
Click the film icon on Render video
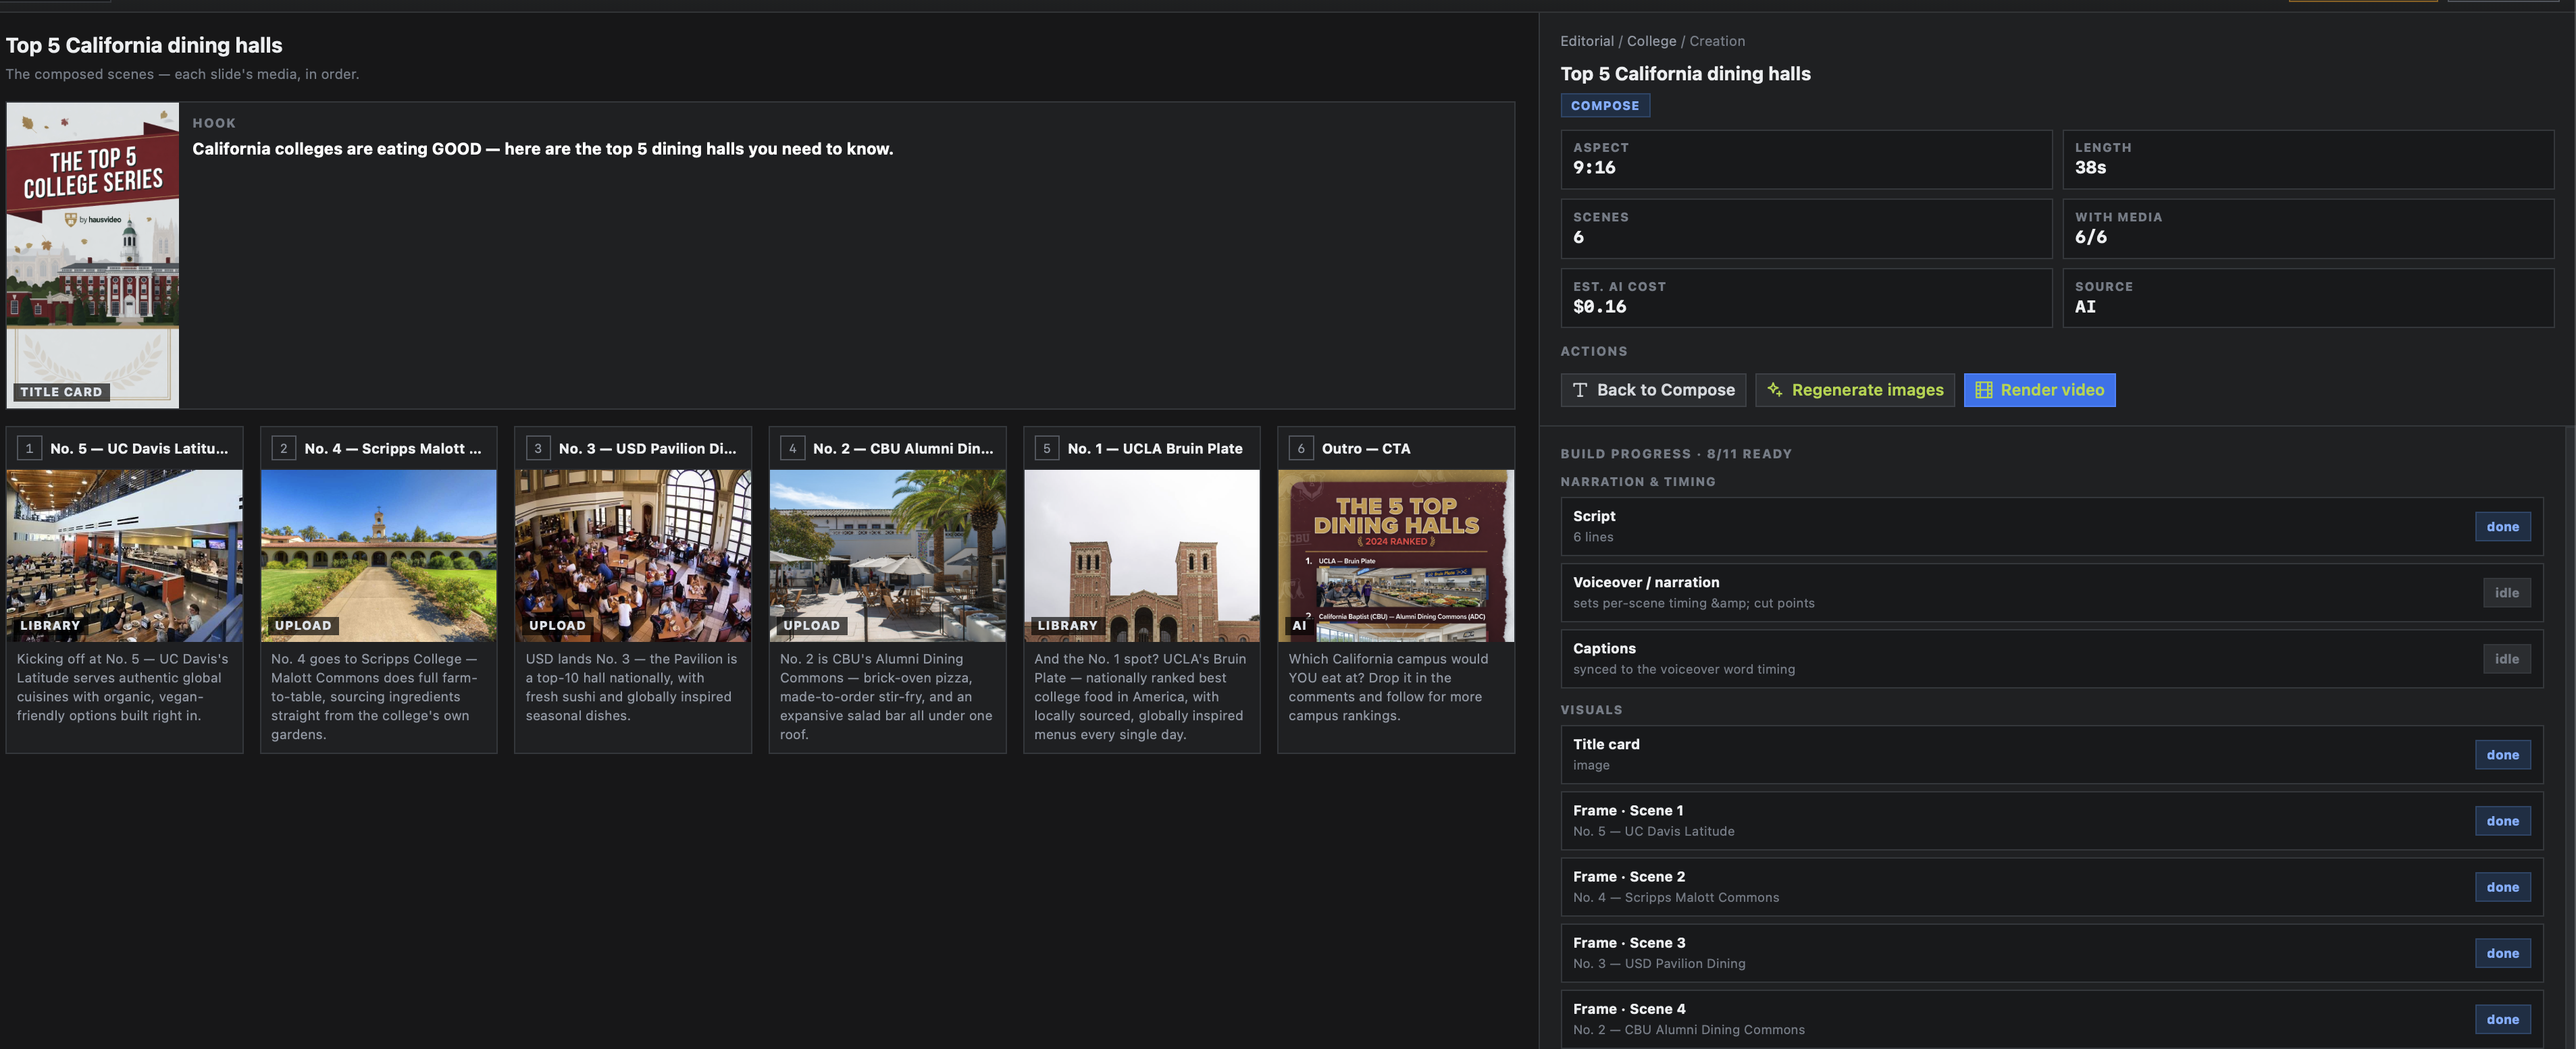click(x=1983, y=391)
